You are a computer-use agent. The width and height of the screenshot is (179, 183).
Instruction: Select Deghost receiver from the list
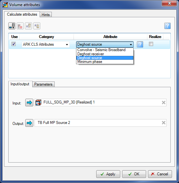click(x=105, y=54)
